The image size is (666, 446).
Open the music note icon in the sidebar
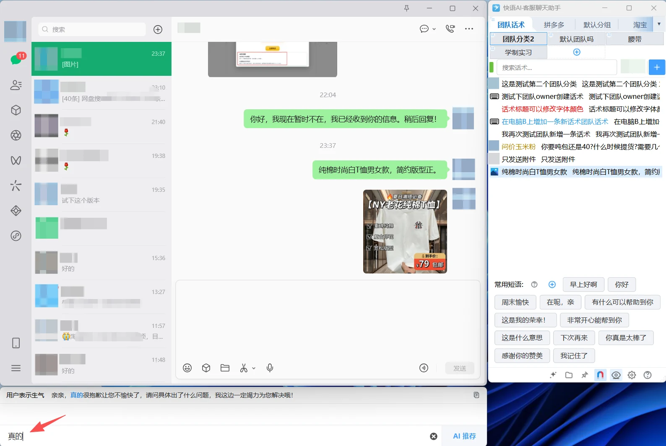16,236
